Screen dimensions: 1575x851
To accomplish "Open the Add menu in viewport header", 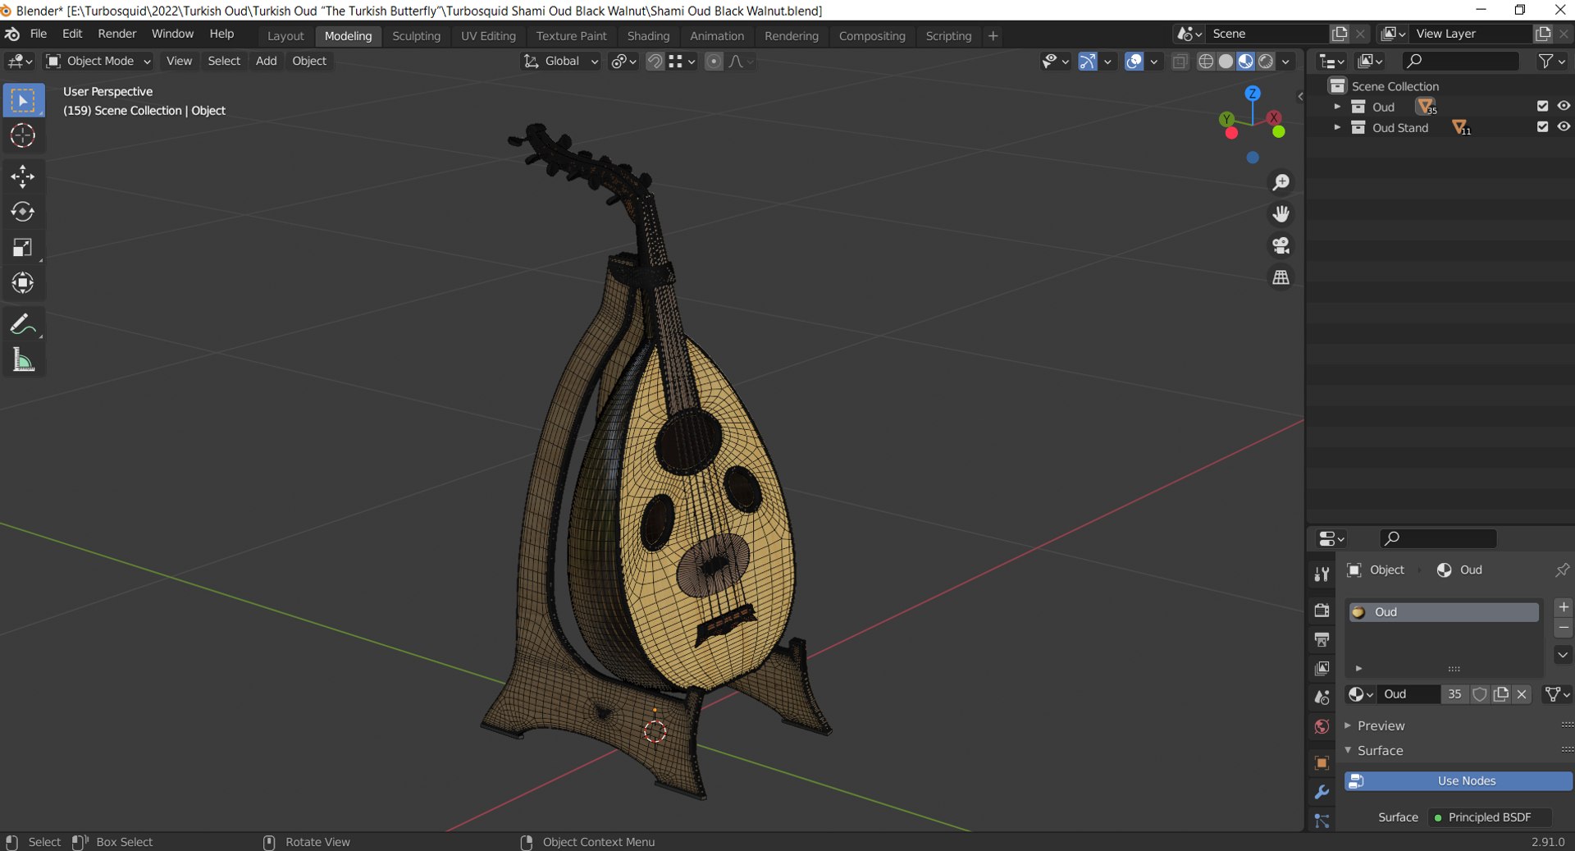I will pyautogui.click(x=266, y=61).
